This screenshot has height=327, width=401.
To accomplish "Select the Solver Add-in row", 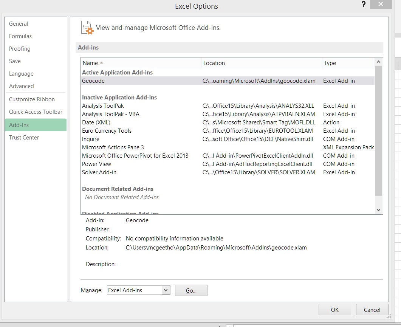I will pos(99,172).
